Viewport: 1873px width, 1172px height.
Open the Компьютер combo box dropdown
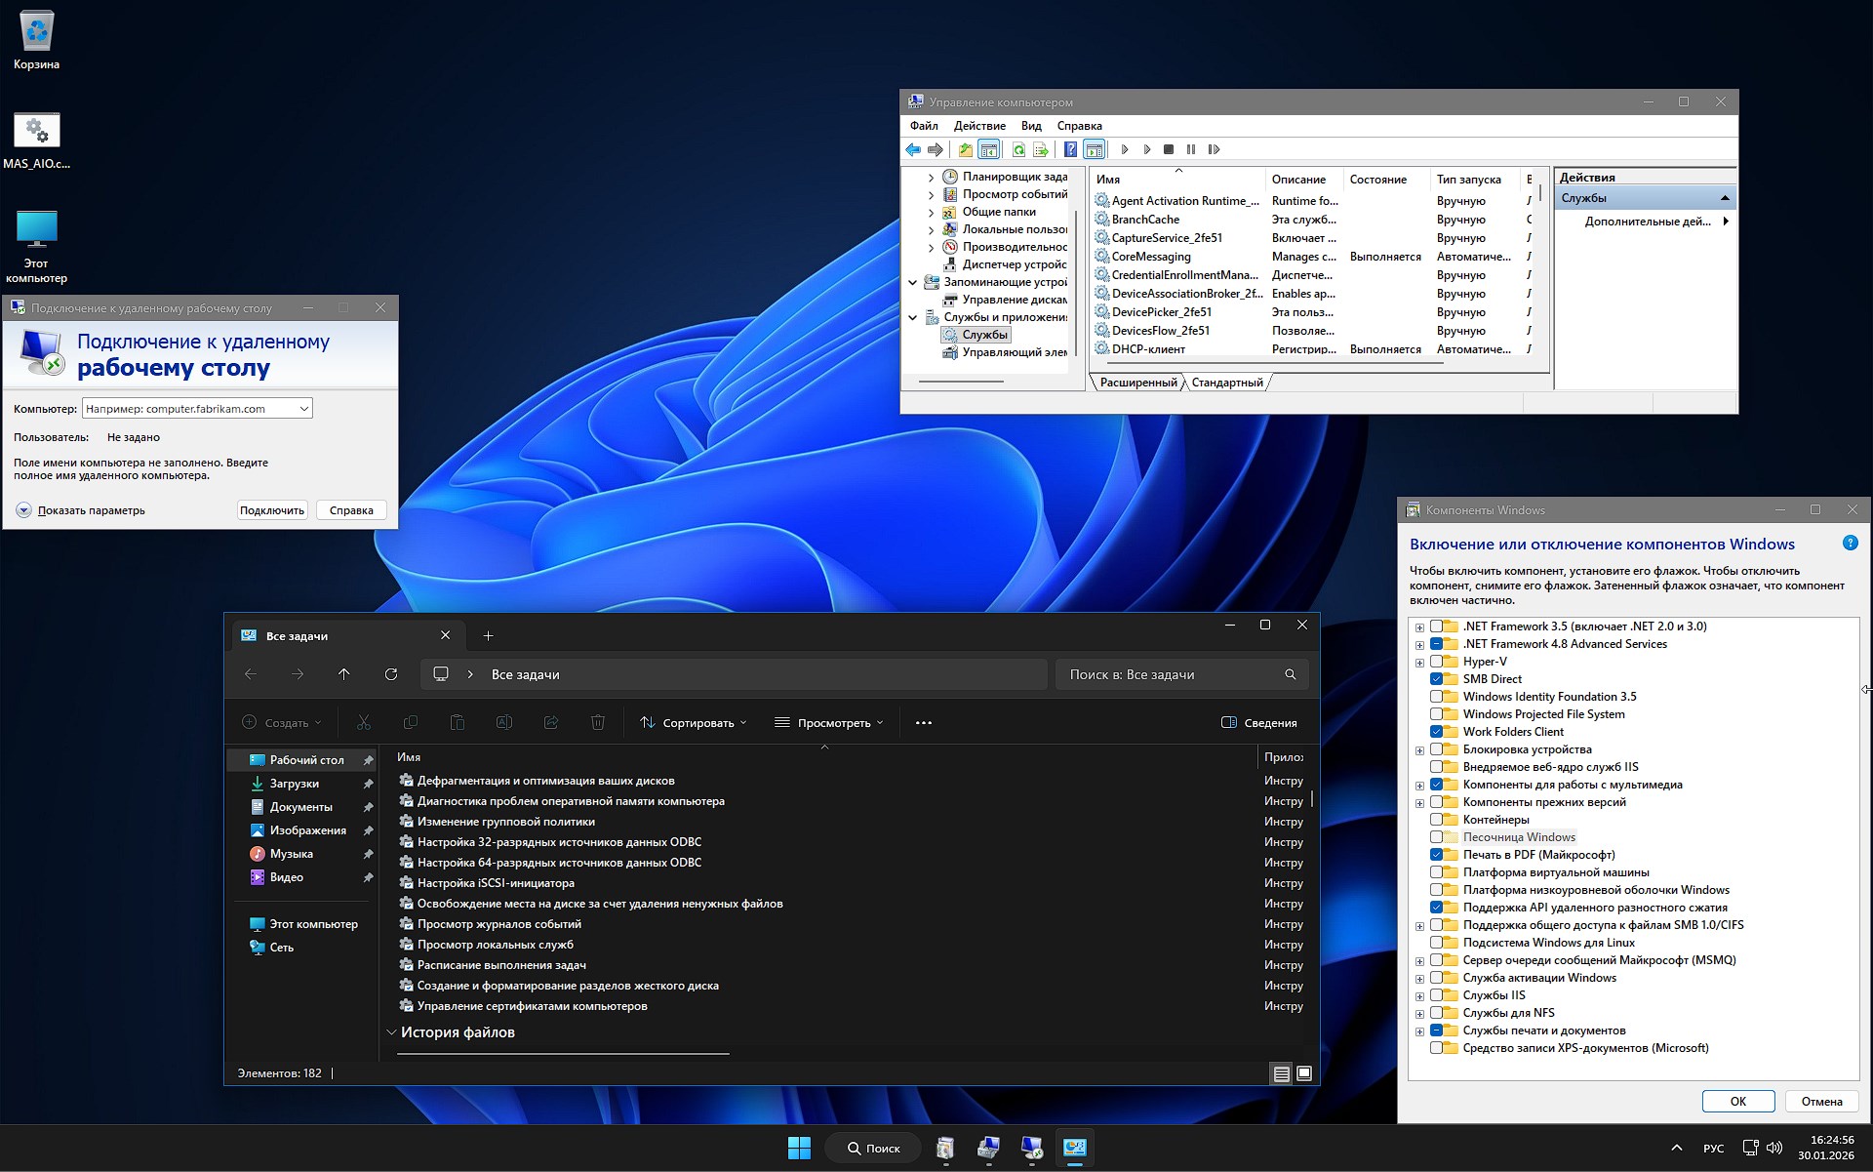303,409
